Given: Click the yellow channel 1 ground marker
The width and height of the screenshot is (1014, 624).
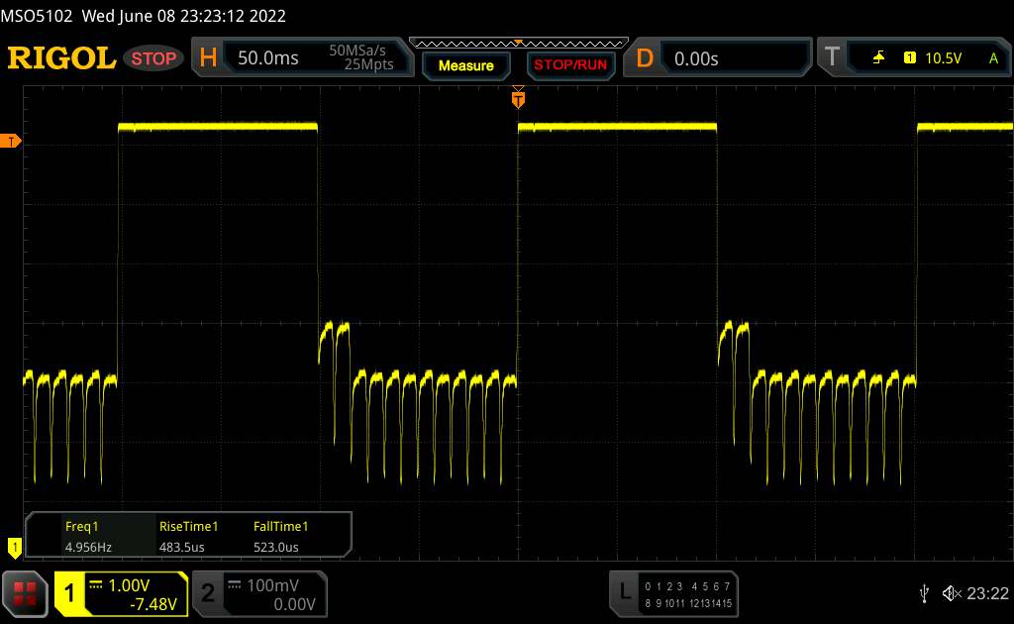Looking at the screenshot, I should coord(14,545).
